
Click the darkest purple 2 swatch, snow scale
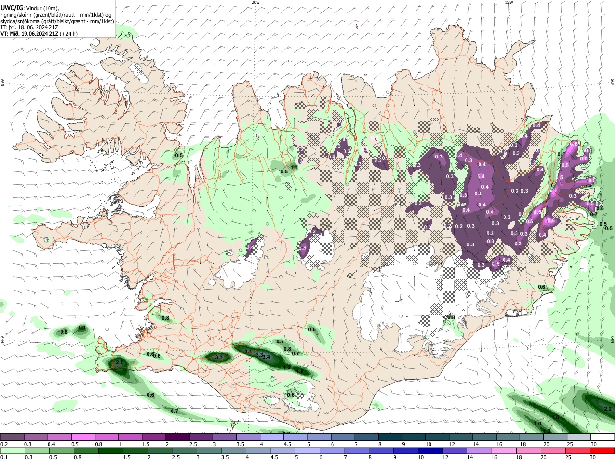(x=177, y=437)
